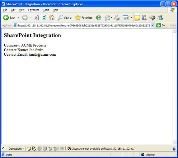Click the Back button
This screenshot has width=178, height=158.
(9, 18)
